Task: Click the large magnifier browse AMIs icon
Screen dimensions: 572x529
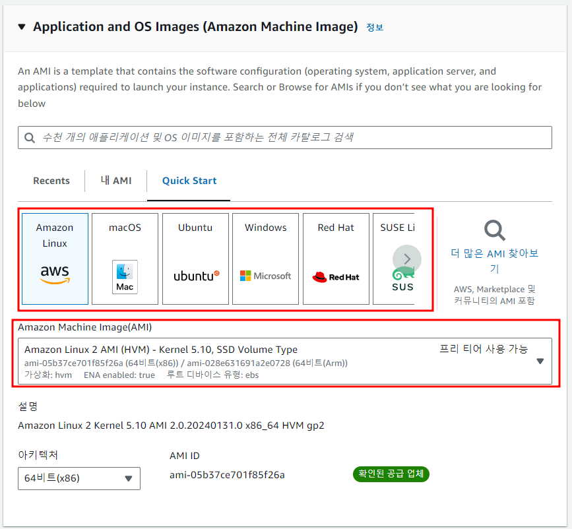Action: tap(495, 230)
